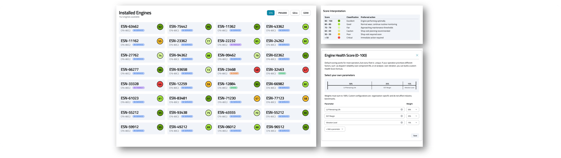Viewport: 561px width, 158px height.
Task: Click the red Critical dot in score legend
Action: [339, 38]
